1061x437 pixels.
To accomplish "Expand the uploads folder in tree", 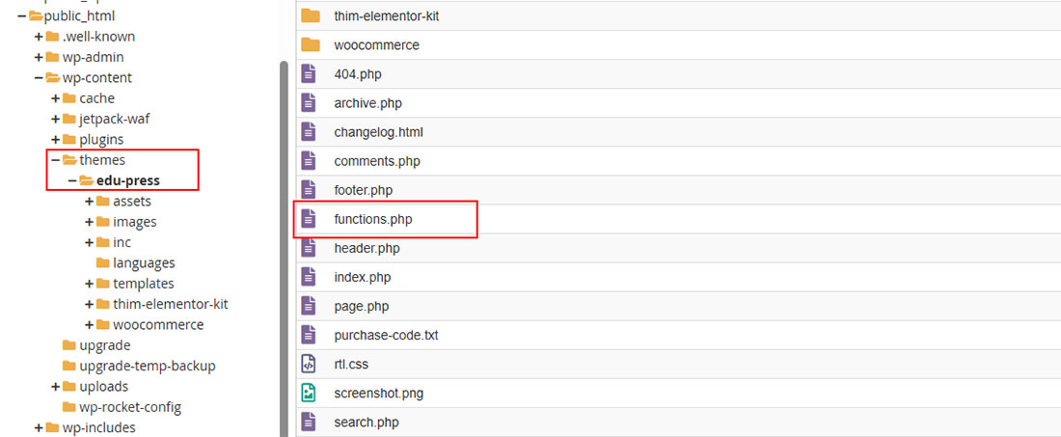I will tap(56, 387).
